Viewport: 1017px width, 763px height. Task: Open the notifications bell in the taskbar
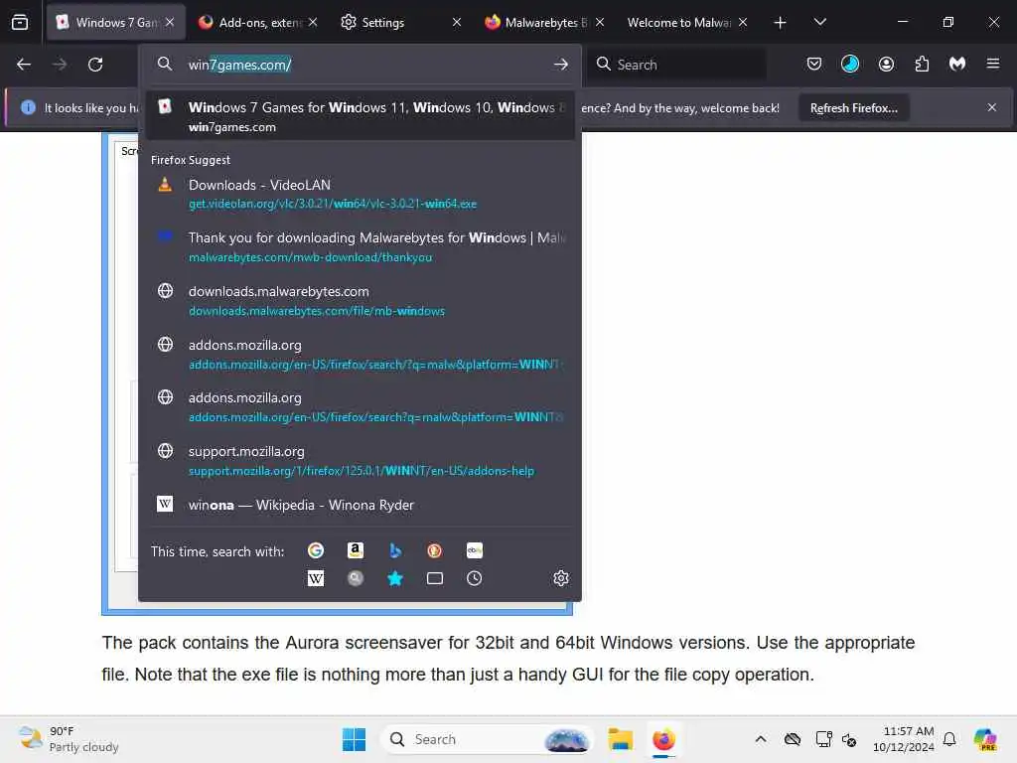(x=949, y=739)
